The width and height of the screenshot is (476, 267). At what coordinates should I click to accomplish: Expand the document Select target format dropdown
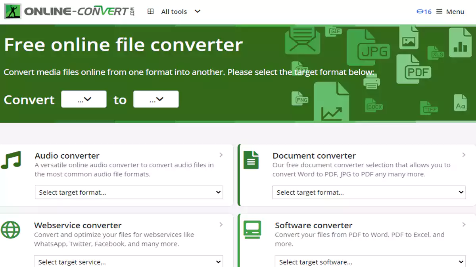click(x=369, y=193)
